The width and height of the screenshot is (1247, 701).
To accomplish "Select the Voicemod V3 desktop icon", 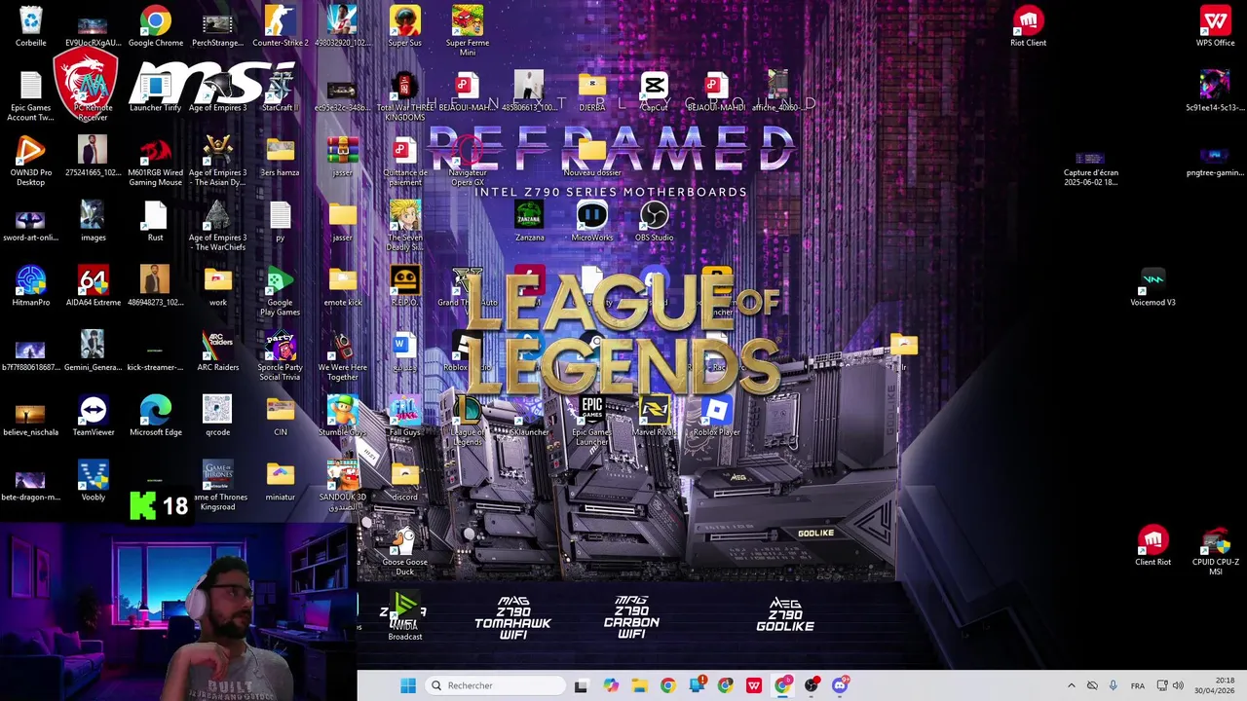I will (x=1153, y=287).
